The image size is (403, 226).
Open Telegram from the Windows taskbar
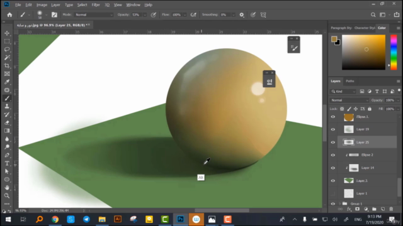[86, 219]
